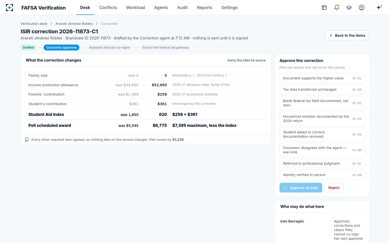The height and width of the screenshot is (243, 390).
Task: Open the Settings tab
Action: coord(229,8)
